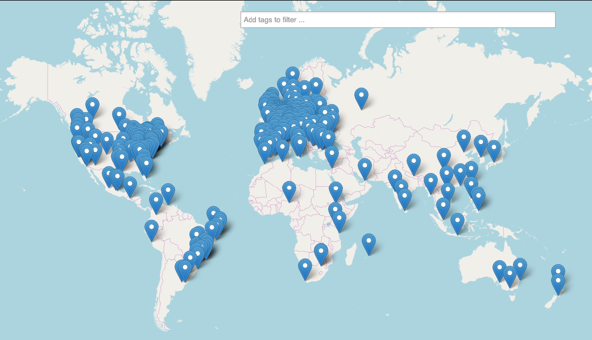
Task: Click the marker over Turkey
Action: point(332,157)
